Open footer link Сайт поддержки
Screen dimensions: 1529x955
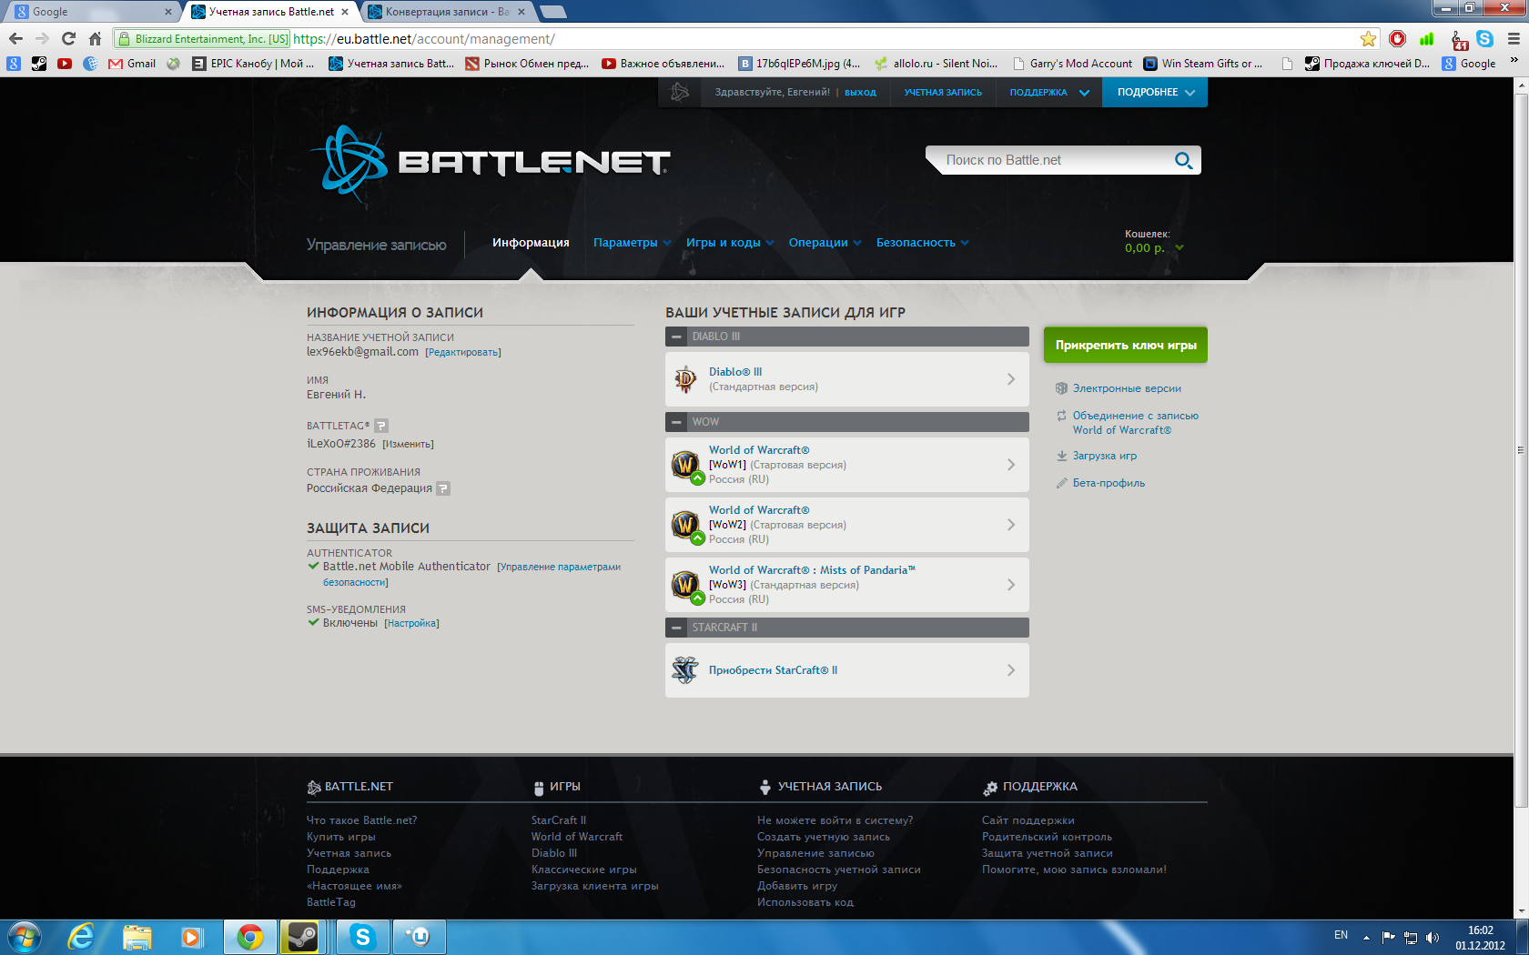coord(1028,820)
